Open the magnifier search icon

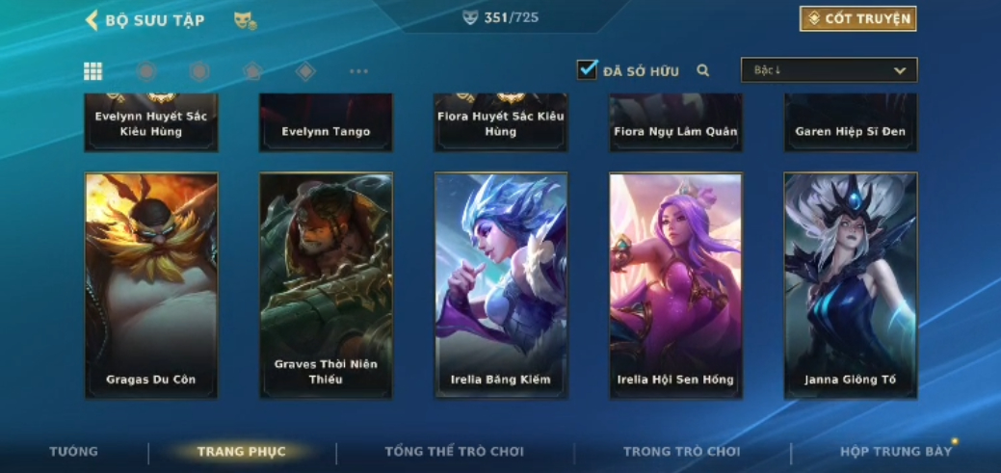(703, 70)
